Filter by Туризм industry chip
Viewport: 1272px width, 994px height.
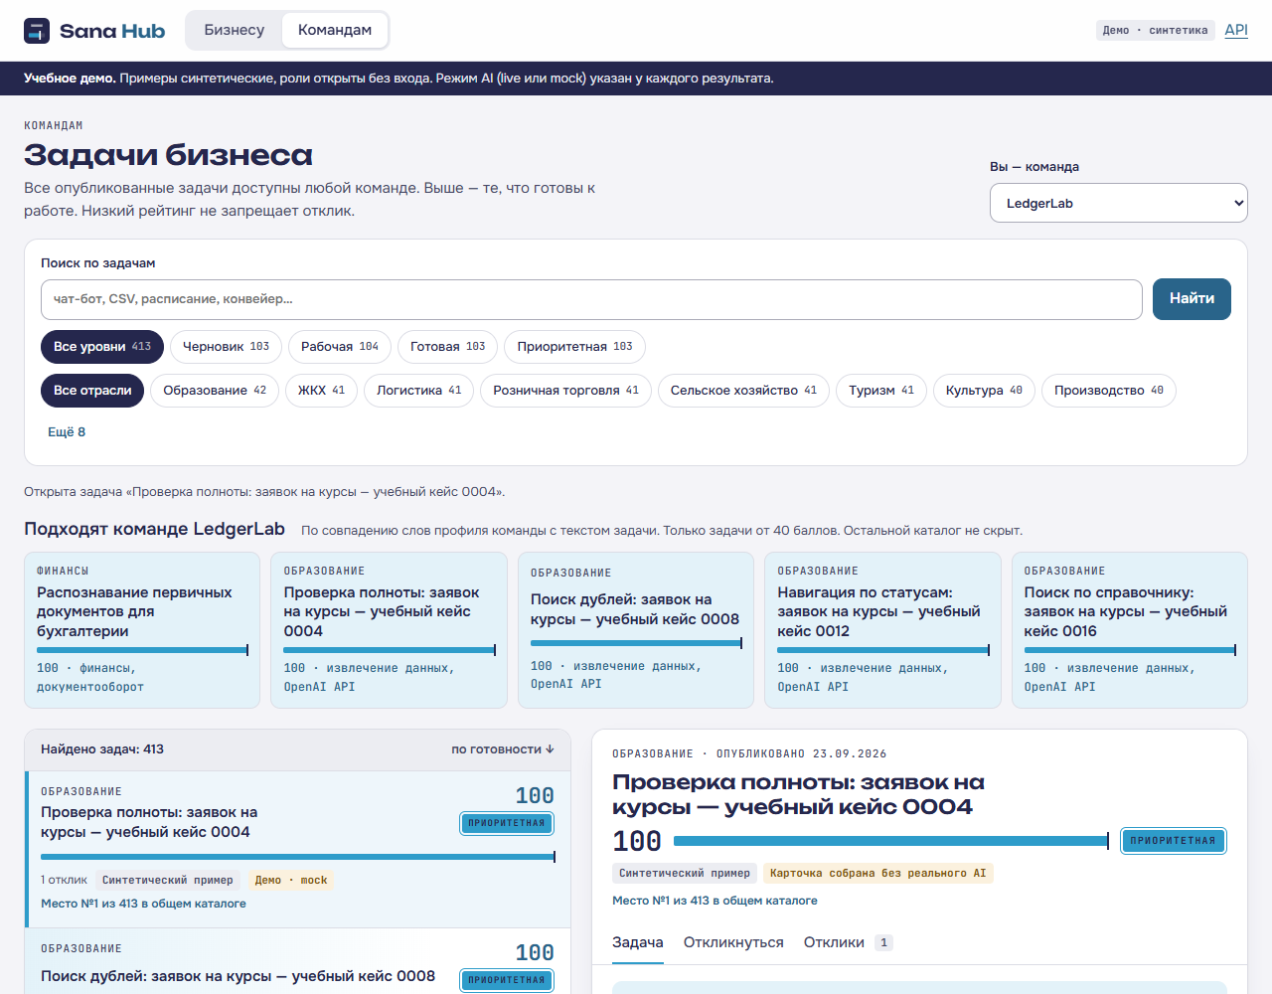coord(881,391)
